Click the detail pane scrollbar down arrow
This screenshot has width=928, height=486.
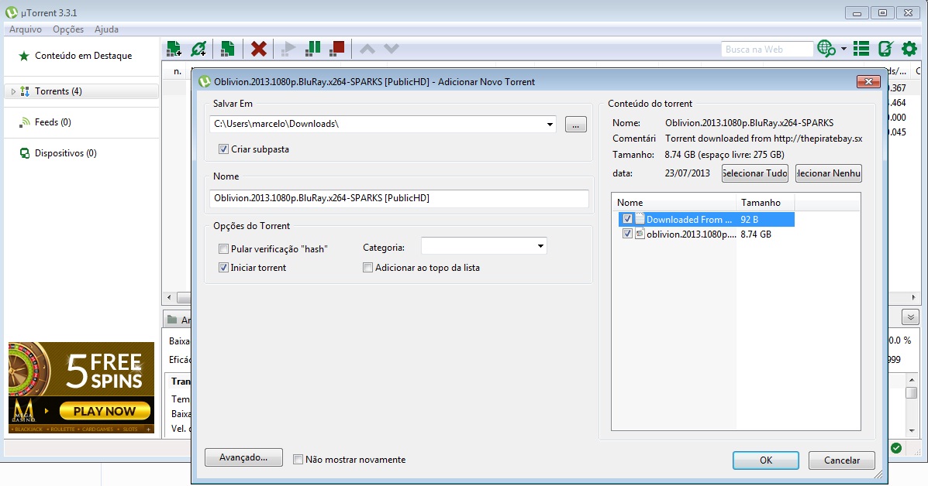coord(912,430)
